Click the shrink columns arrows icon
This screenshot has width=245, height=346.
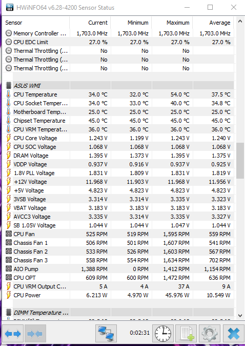[35, 333]
